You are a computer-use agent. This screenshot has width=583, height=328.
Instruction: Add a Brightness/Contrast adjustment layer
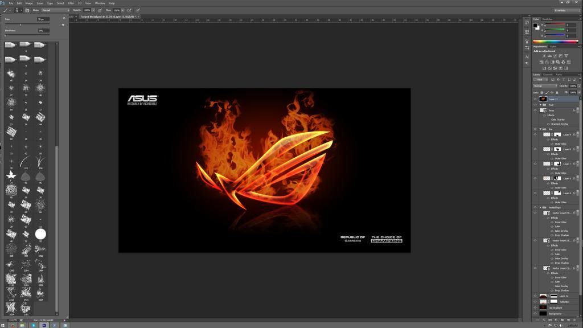tap(544, 56)
